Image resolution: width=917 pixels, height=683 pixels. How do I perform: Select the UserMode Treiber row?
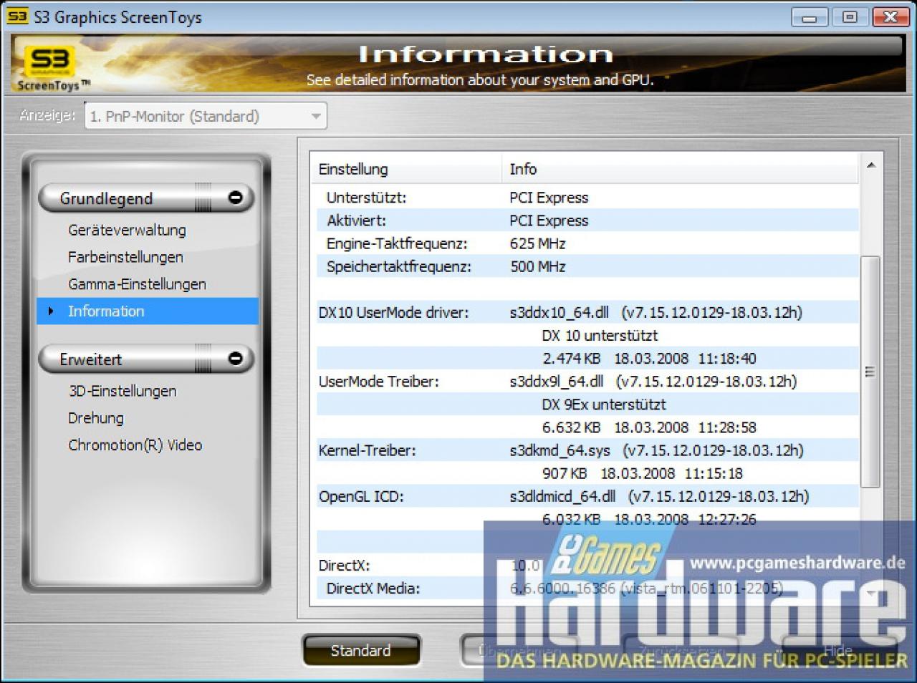[587, 382]
